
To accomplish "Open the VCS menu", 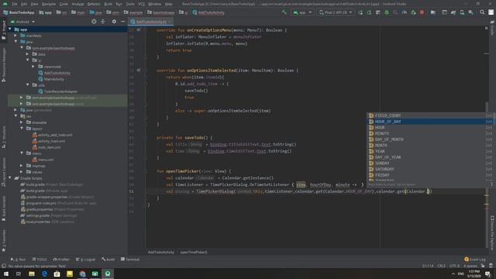I will tap(141, 4).
